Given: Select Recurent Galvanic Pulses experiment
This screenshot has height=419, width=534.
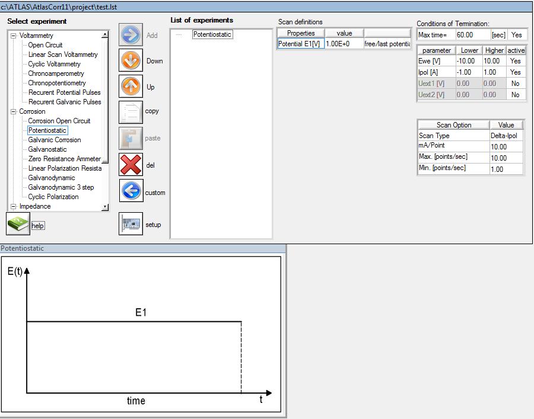Looking at the screenshot, I should 65,102.
